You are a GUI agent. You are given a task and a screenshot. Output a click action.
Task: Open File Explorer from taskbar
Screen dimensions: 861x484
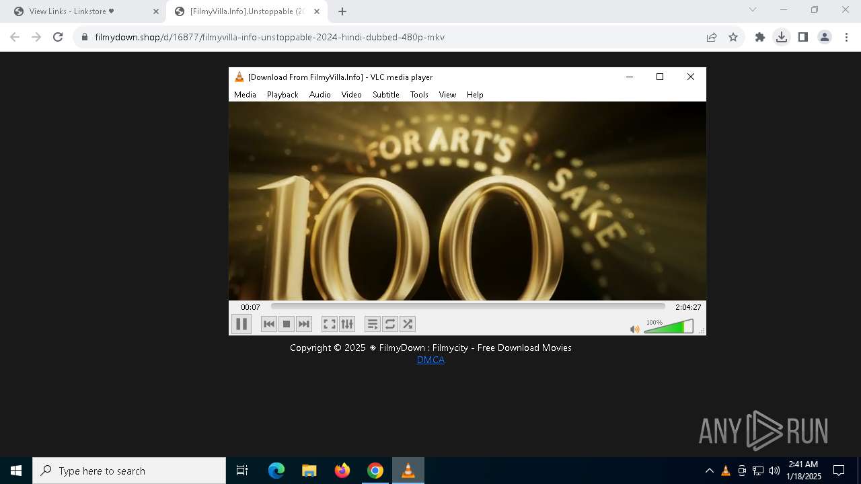(309, 471)
